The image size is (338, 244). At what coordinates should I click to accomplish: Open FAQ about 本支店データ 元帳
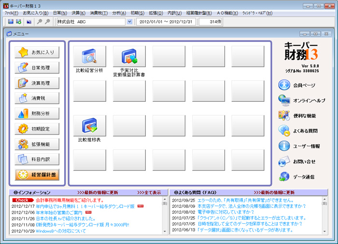point(252,206)
